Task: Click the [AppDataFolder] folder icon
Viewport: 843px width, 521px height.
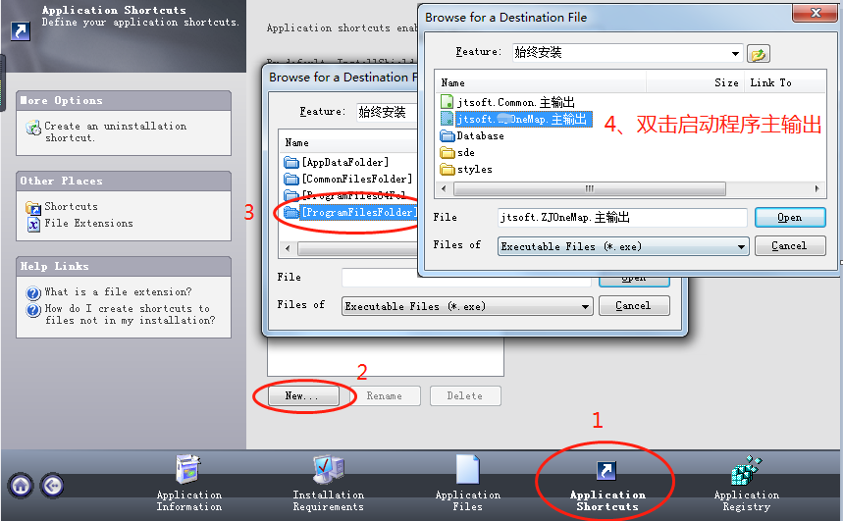Action: pyautogui.click(x=290, y=162)
